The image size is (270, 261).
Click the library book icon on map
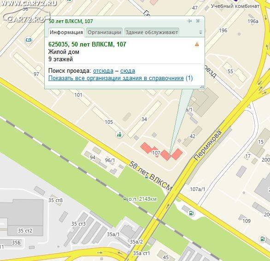click(29, 40)
